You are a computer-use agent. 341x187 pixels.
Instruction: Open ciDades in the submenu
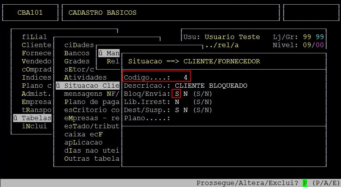[x=79, y=45]
